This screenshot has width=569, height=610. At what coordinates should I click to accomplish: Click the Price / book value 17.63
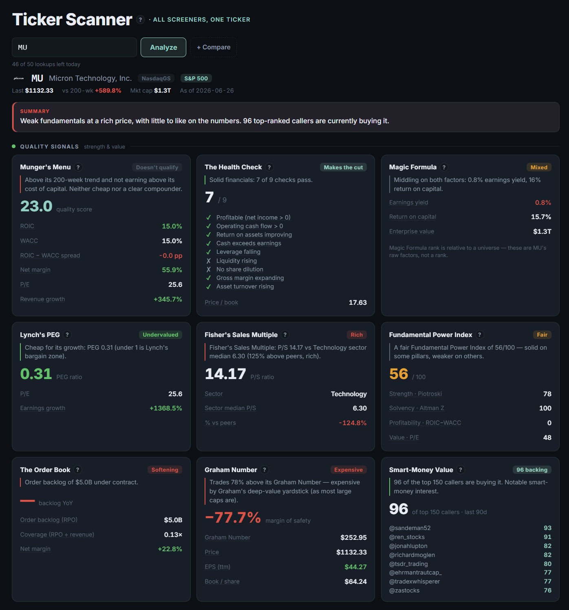click(357, 302)
